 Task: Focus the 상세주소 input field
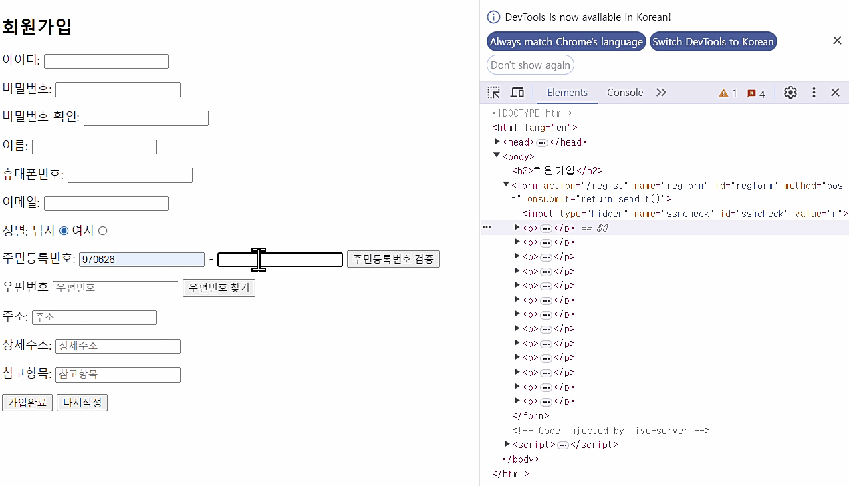(118, 346)
